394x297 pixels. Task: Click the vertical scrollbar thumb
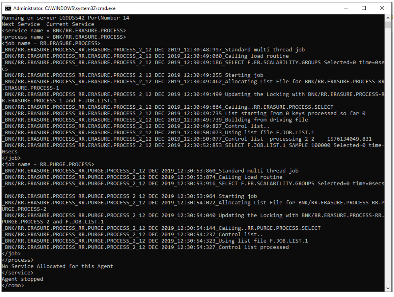point(388,25)
